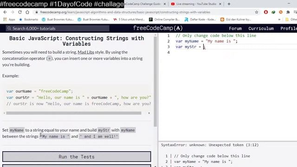Click the SyntaxError message in console

point(210,145)
